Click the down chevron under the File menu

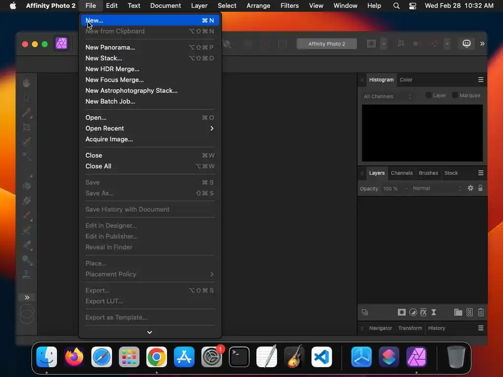click(x=149, y=332)
